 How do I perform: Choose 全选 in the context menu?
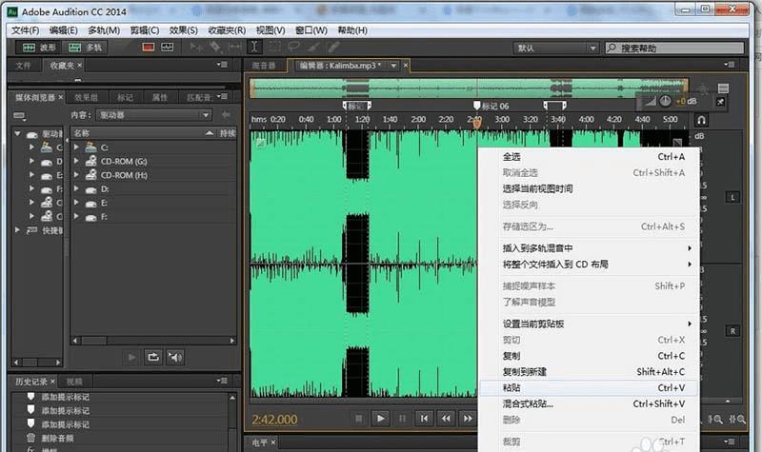511,156
